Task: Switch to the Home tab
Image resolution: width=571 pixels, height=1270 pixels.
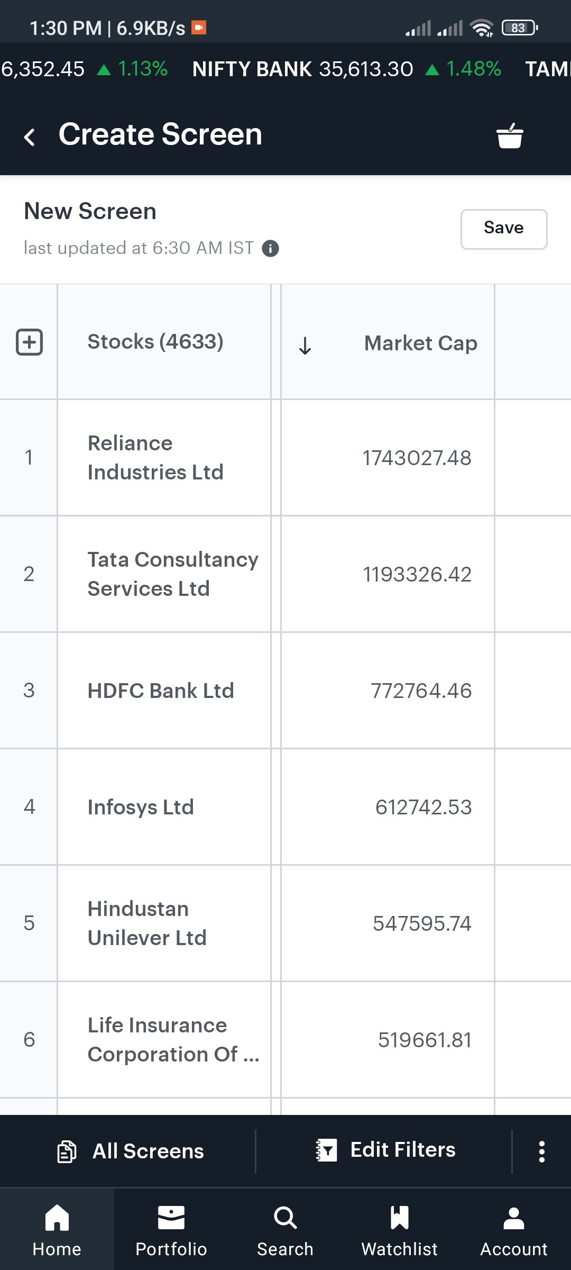Action: [x=57, y=1230]
